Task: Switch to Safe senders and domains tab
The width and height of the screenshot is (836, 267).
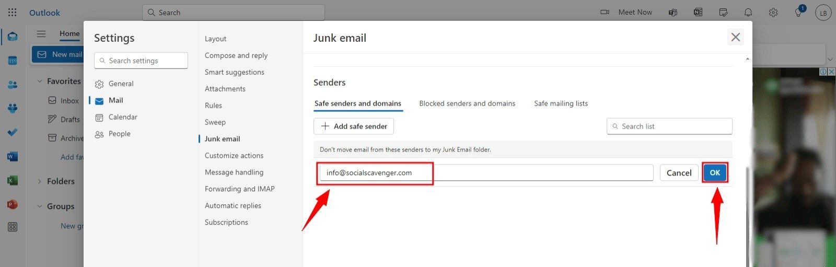Action: pos(358,103)
